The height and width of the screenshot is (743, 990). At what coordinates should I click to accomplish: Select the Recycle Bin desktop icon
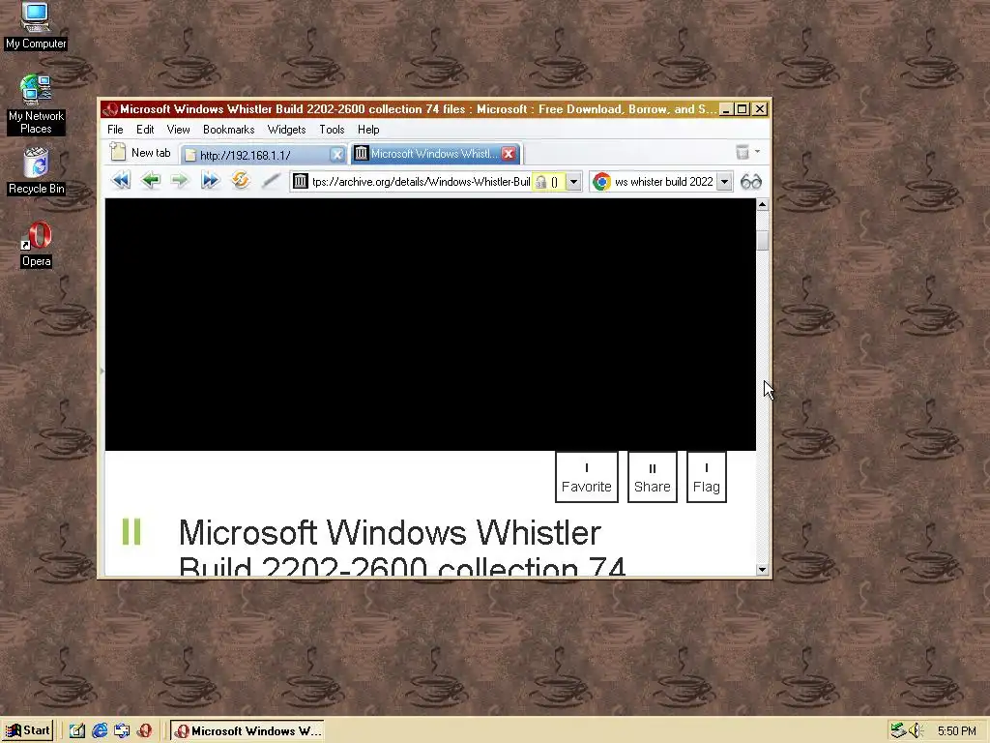(36, 171)
